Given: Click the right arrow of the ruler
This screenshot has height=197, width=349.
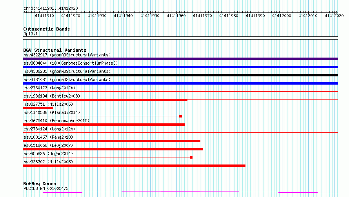Looking at the screenshot, I should pyautogui.click(x=336, y=12).
